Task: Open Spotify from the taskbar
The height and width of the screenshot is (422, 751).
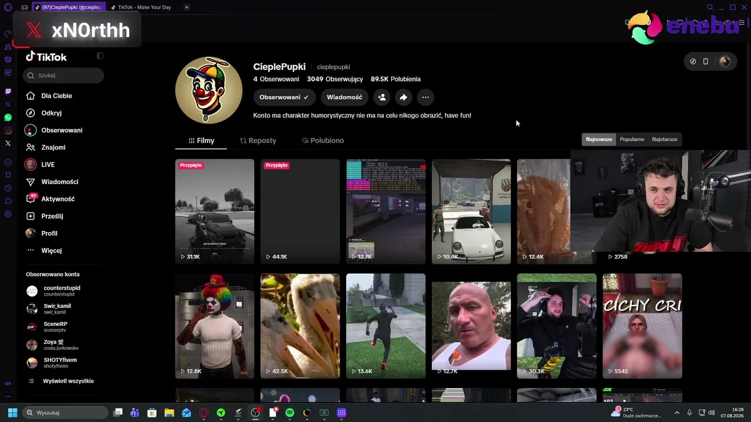Action: coord(290,413)
